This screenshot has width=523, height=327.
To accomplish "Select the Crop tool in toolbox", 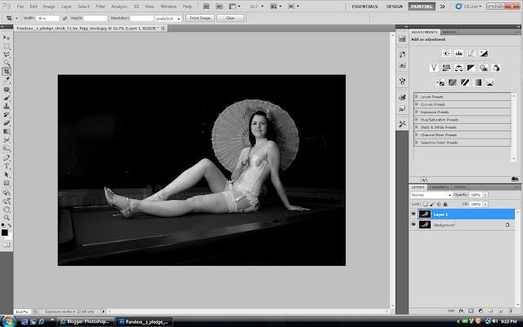I will (7, 71).
